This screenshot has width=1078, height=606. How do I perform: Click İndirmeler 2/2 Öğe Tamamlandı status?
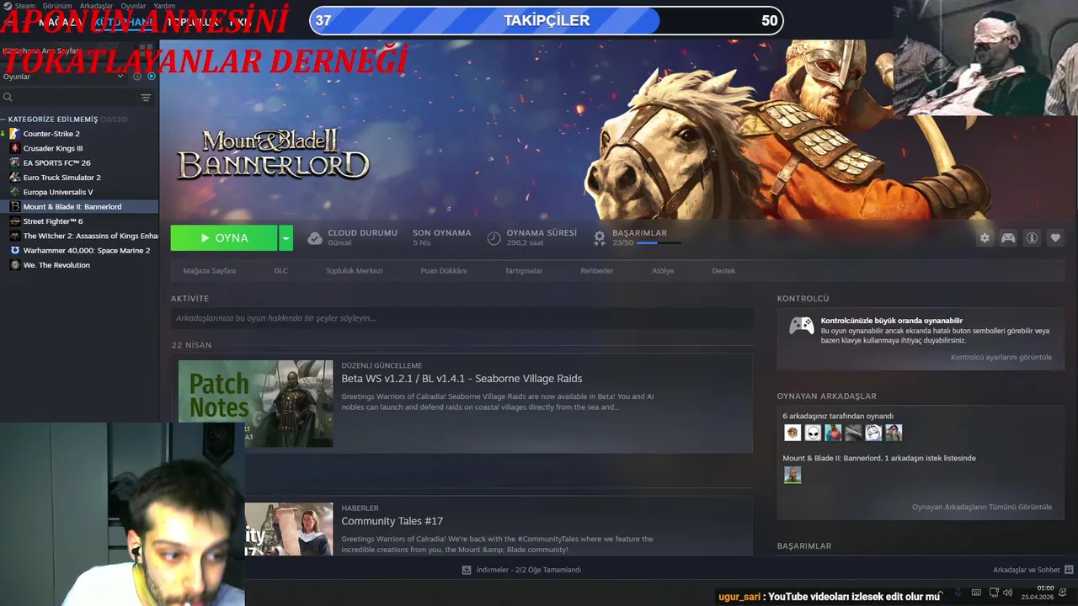coord(529,570)
